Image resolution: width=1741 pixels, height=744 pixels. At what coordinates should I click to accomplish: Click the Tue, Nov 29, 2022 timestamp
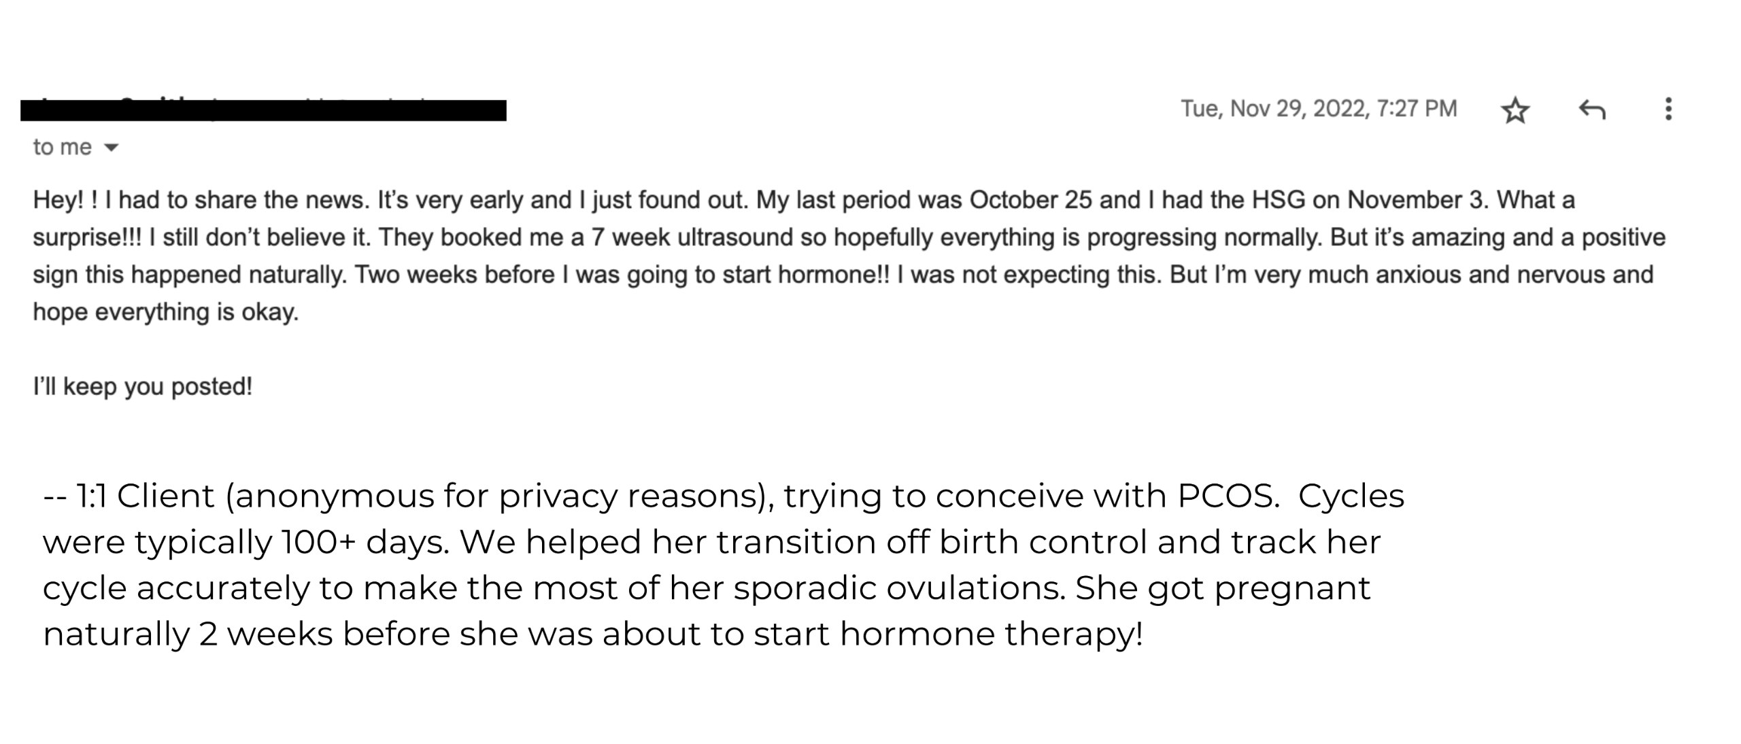pos(1319,109)
